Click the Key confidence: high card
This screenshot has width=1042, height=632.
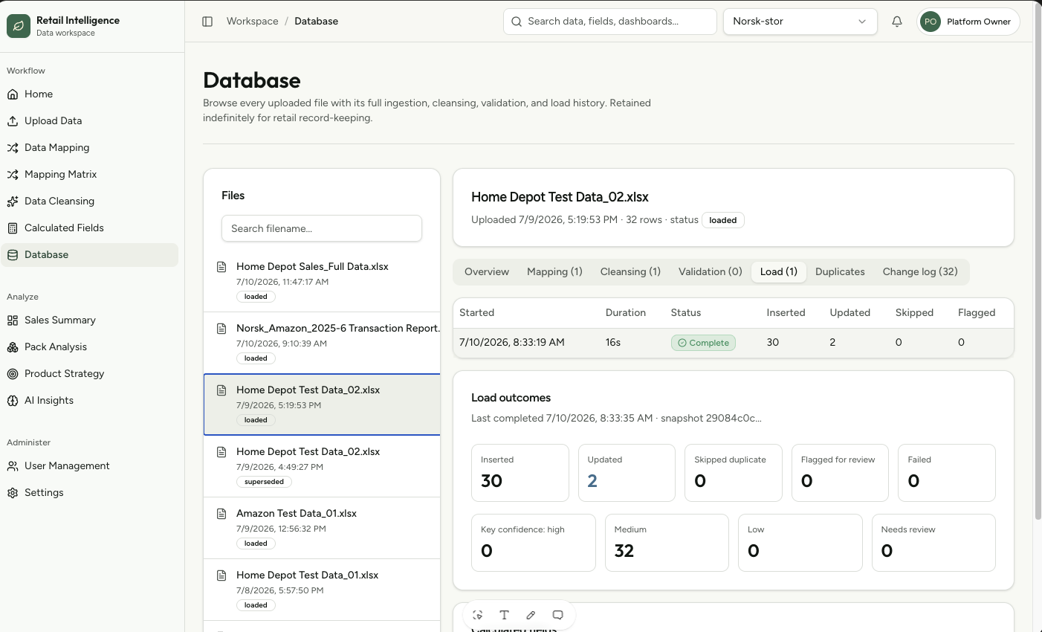534,543
